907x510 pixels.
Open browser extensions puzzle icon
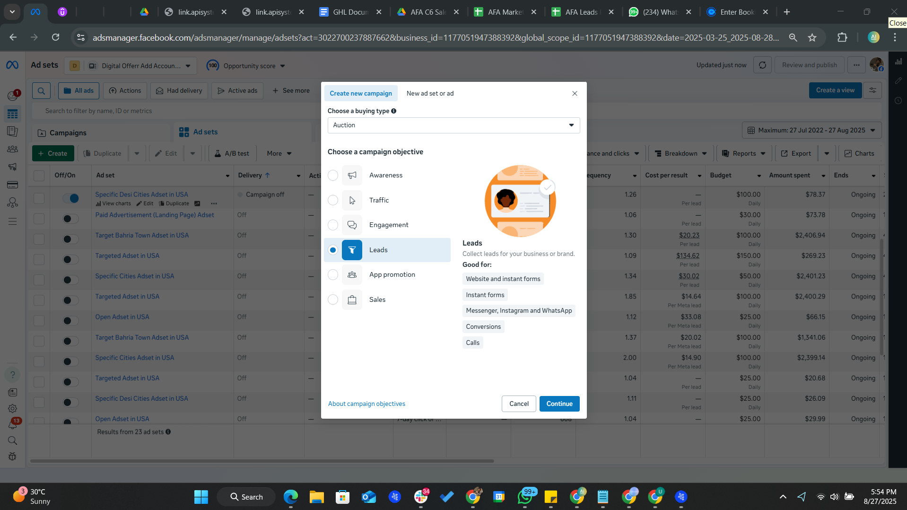coord(842,37)
